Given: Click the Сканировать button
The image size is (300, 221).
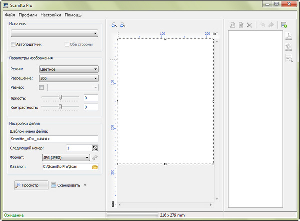Looking at the screenshot, I should click(x=66, y=185).
